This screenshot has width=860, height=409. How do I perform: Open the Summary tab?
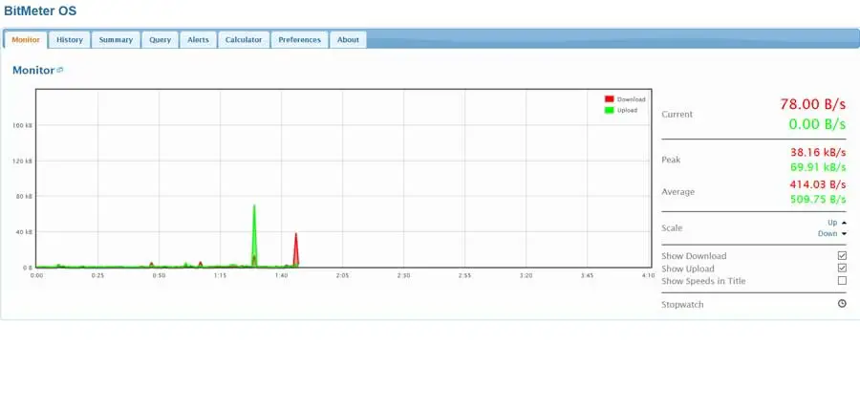pos(116,39)
